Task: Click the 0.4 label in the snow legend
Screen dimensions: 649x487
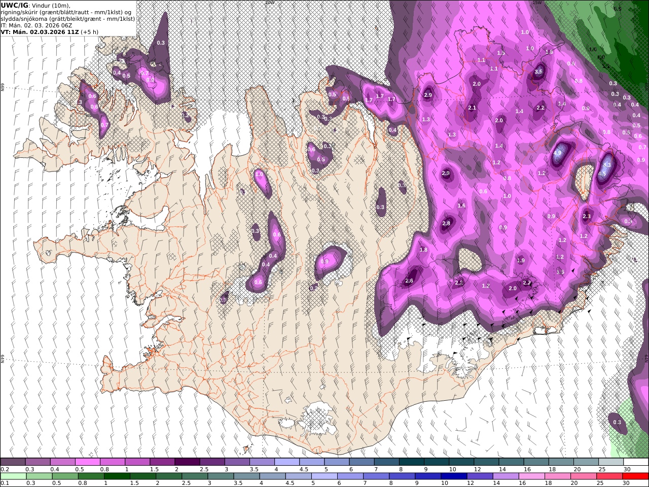Action: 55,469
